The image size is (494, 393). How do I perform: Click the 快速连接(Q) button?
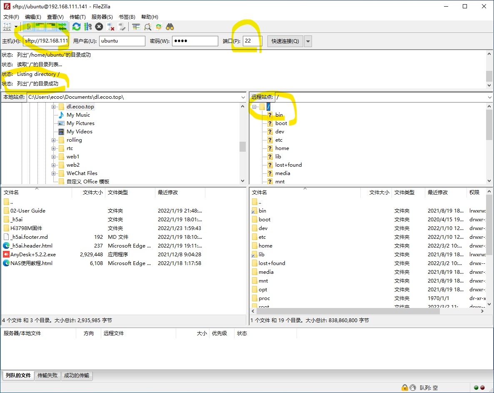click(285, 41)
